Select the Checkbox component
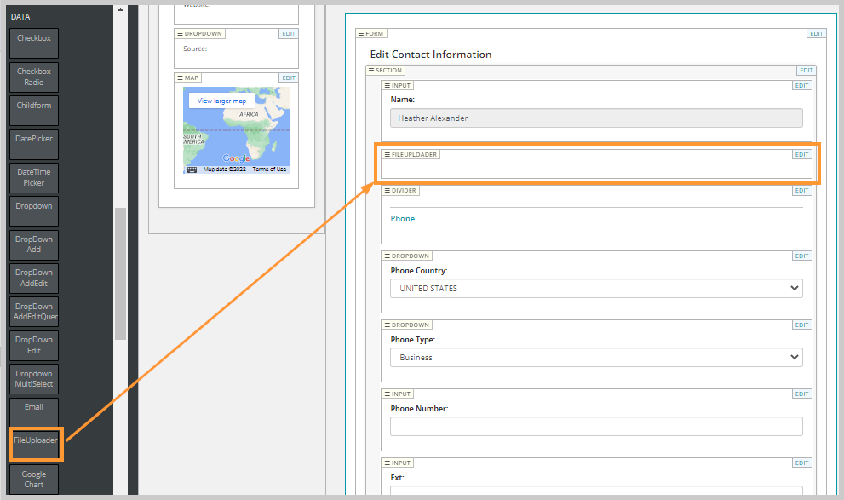 [33, 43]
